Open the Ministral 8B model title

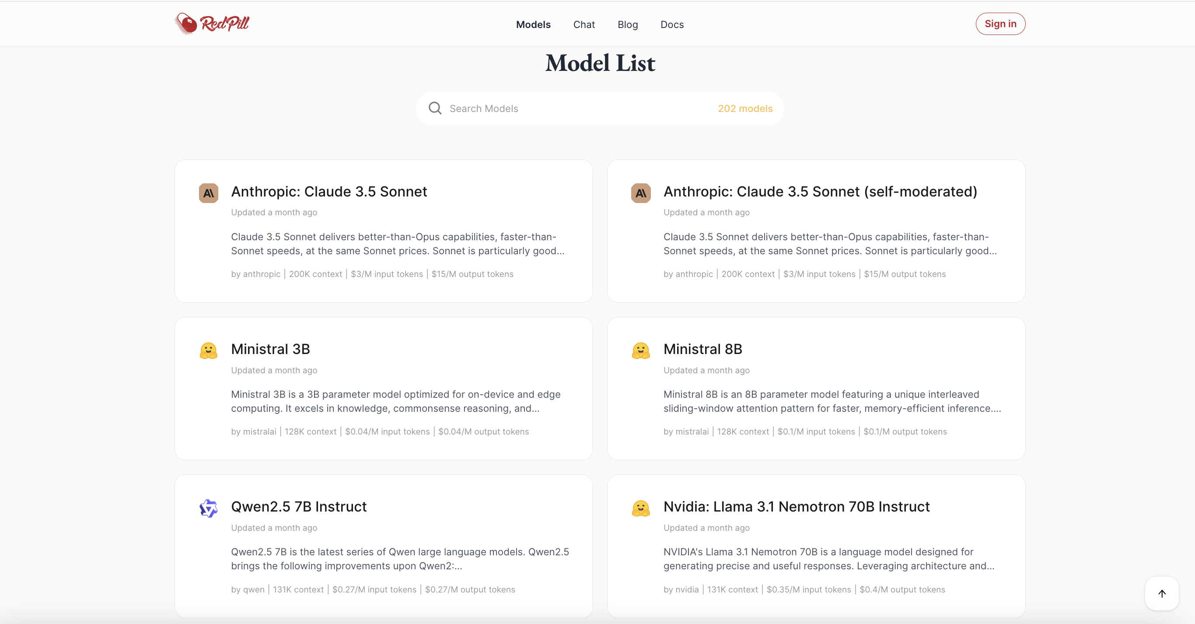703,349
